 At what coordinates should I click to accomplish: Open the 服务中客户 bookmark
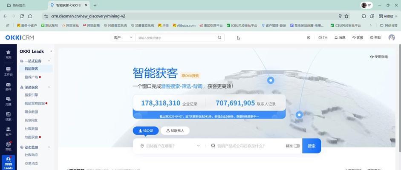coord(27,25)
